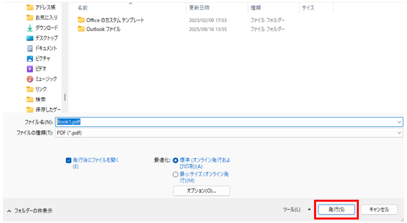Expand the ファイル名 dropdown arrow

[x=400, y=121]
